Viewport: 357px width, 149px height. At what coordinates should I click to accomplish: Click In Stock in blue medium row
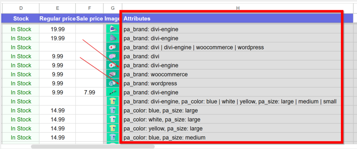pyautogui.click(x=21, y=137)
